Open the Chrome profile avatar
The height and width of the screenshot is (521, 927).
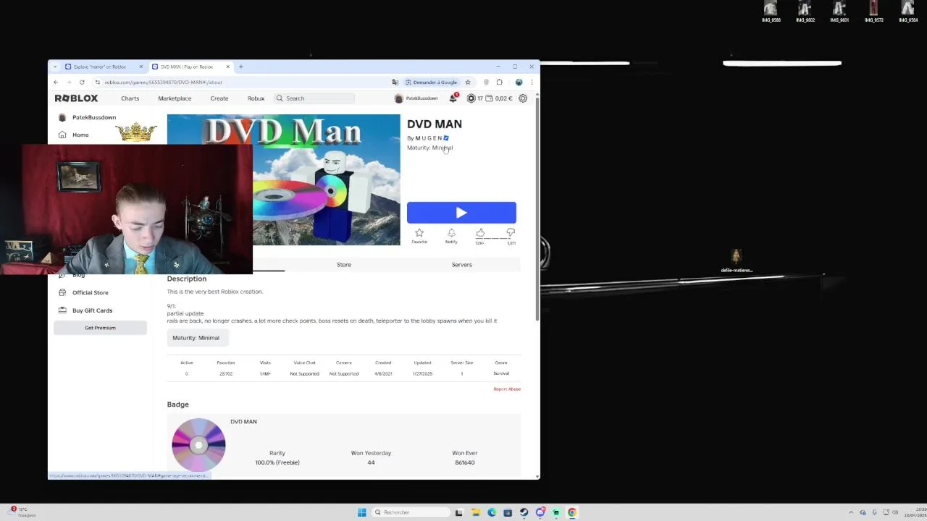519,82
